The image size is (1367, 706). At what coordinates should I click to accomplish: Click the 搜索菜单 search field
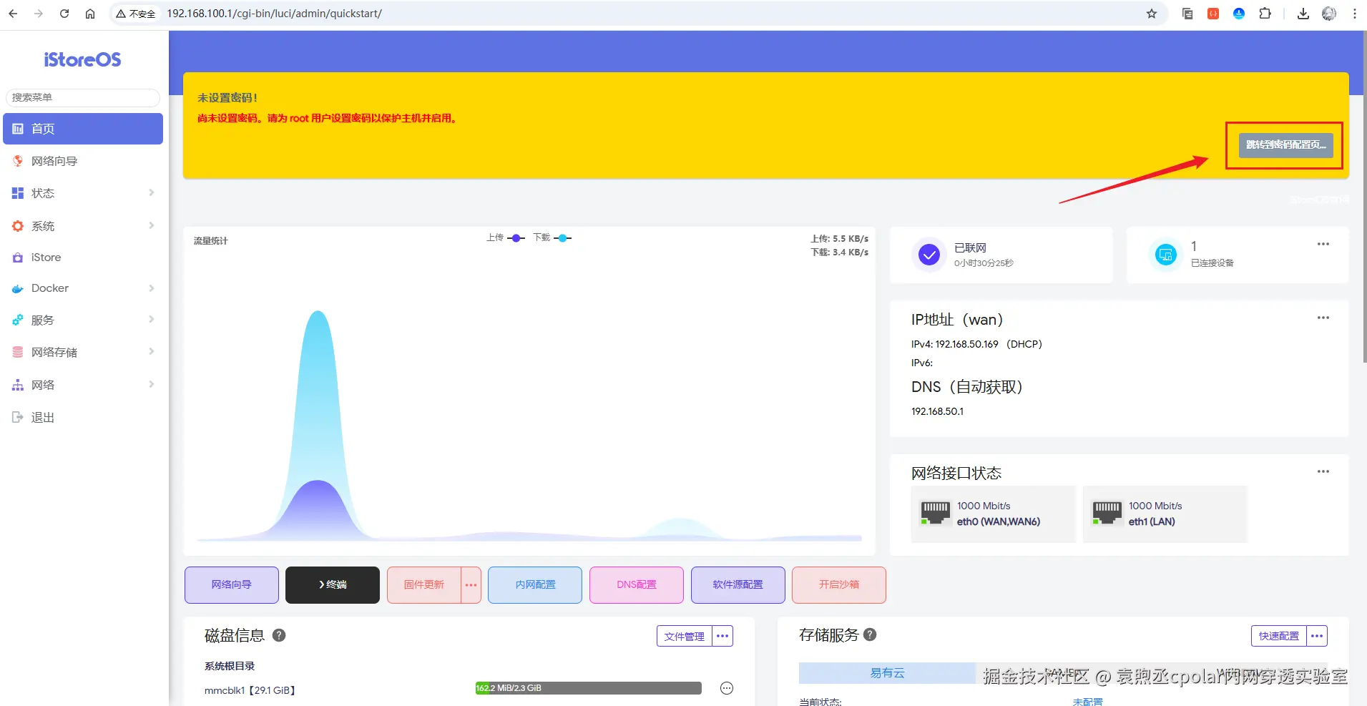coord(83,97)
